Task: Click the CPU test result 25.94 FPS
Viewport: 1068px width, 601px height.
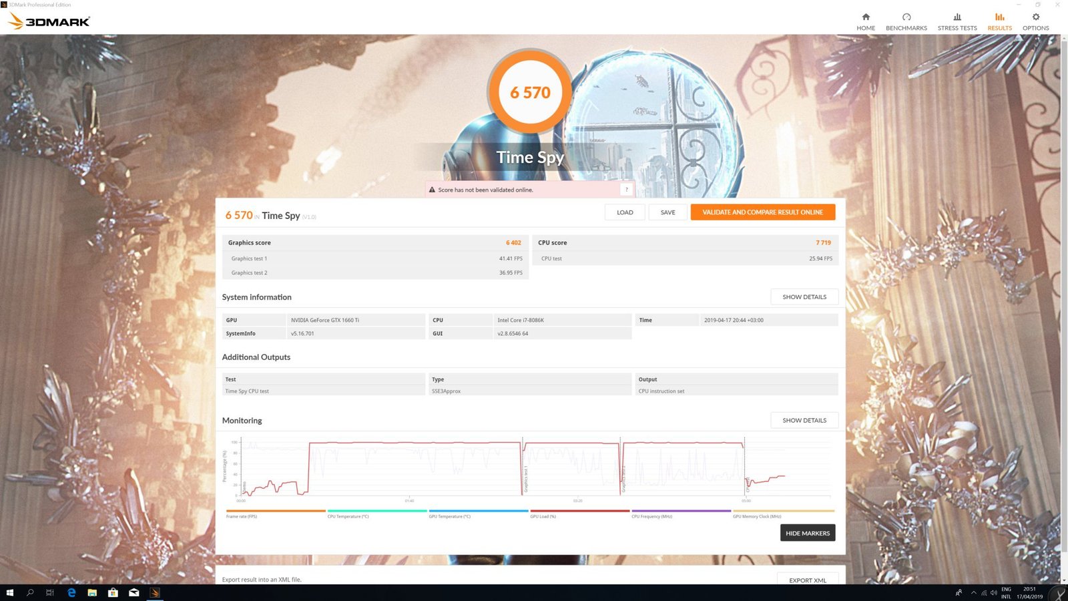Action: click(x=820, y=258)
